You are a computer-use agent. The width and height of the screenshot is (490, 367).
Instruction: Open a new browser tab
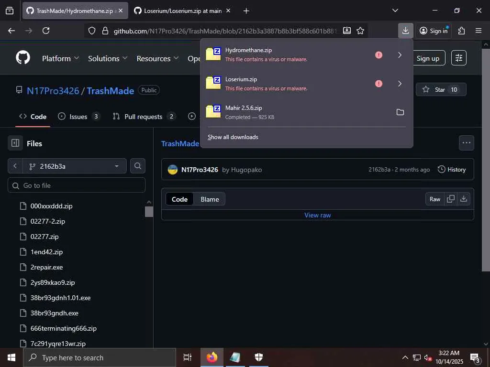pos(246,11)
